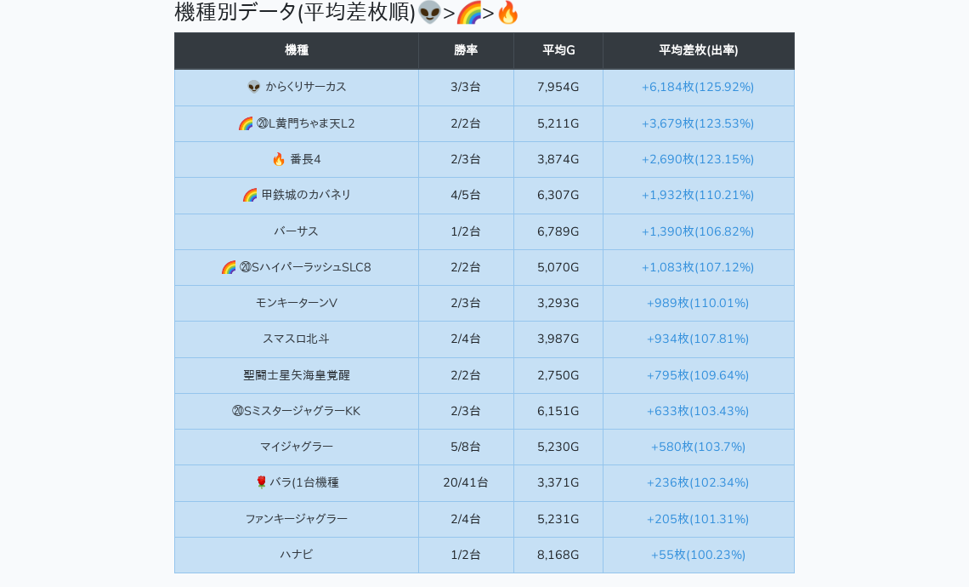Click the rainbow icon beside 甲鉄城のカバネリ

click(x=250, y=195)
